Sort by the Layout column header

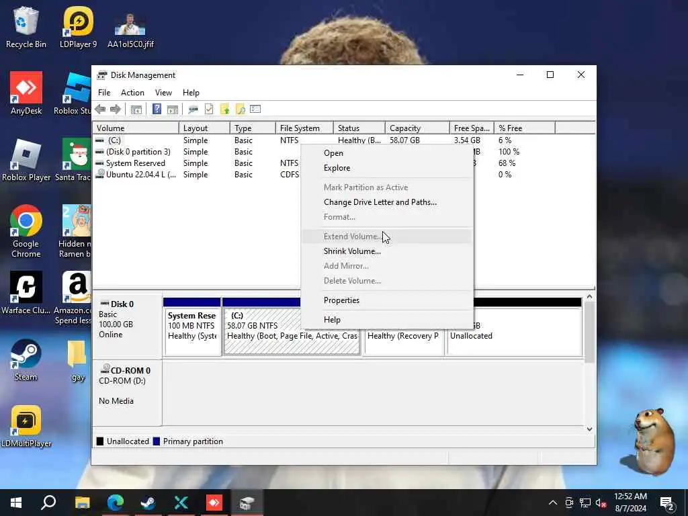pyautogui.click(x=204, y=128)
